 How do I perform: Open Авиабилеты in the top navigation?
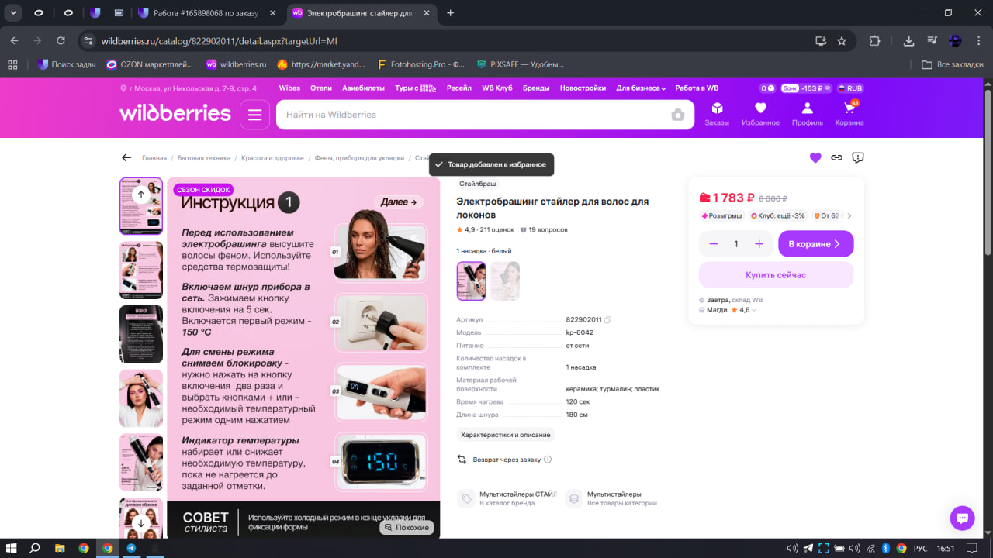363,88
